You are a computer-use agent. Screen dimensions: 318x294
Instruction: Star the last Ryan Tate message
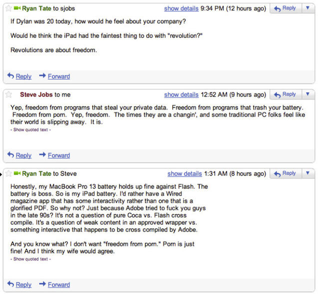[8, 173]
